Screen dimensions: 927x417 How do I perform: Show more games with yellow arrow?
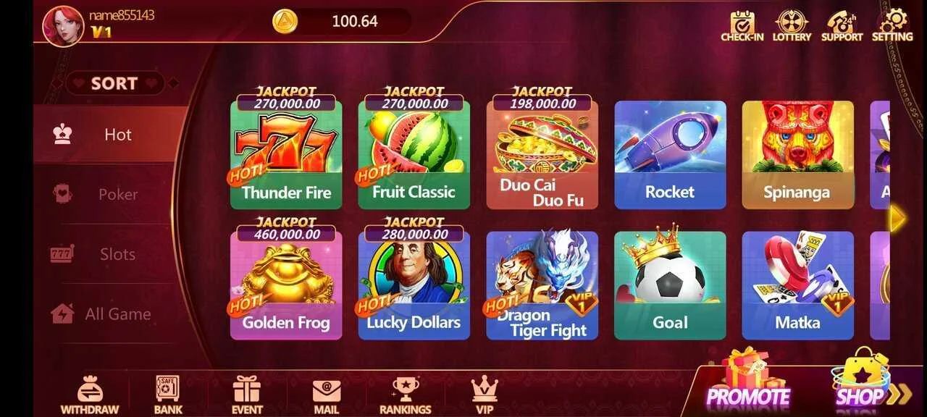coord(897,219)
